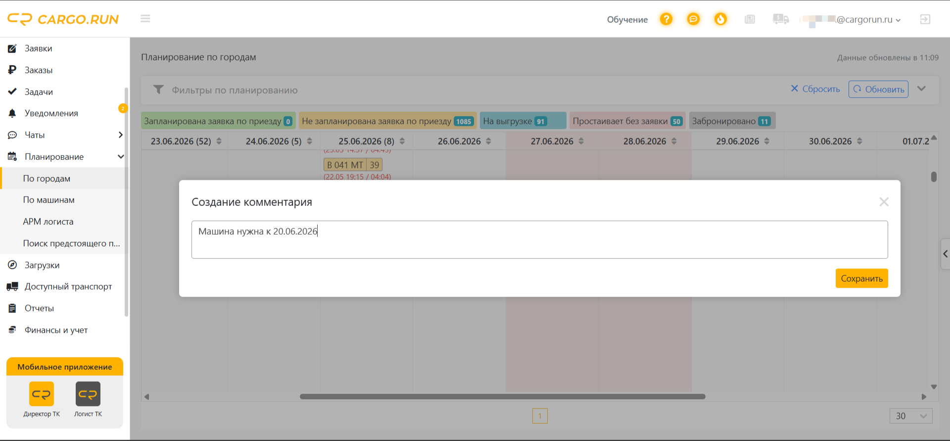Go to page 1 in pagination
The width and height of the screenshot is (950, 441).
click(x=540, y=416)
